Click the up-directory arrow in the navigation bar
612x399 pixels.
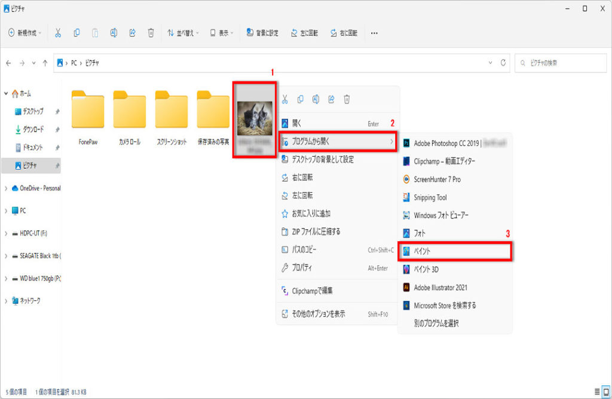click(45, 63)
